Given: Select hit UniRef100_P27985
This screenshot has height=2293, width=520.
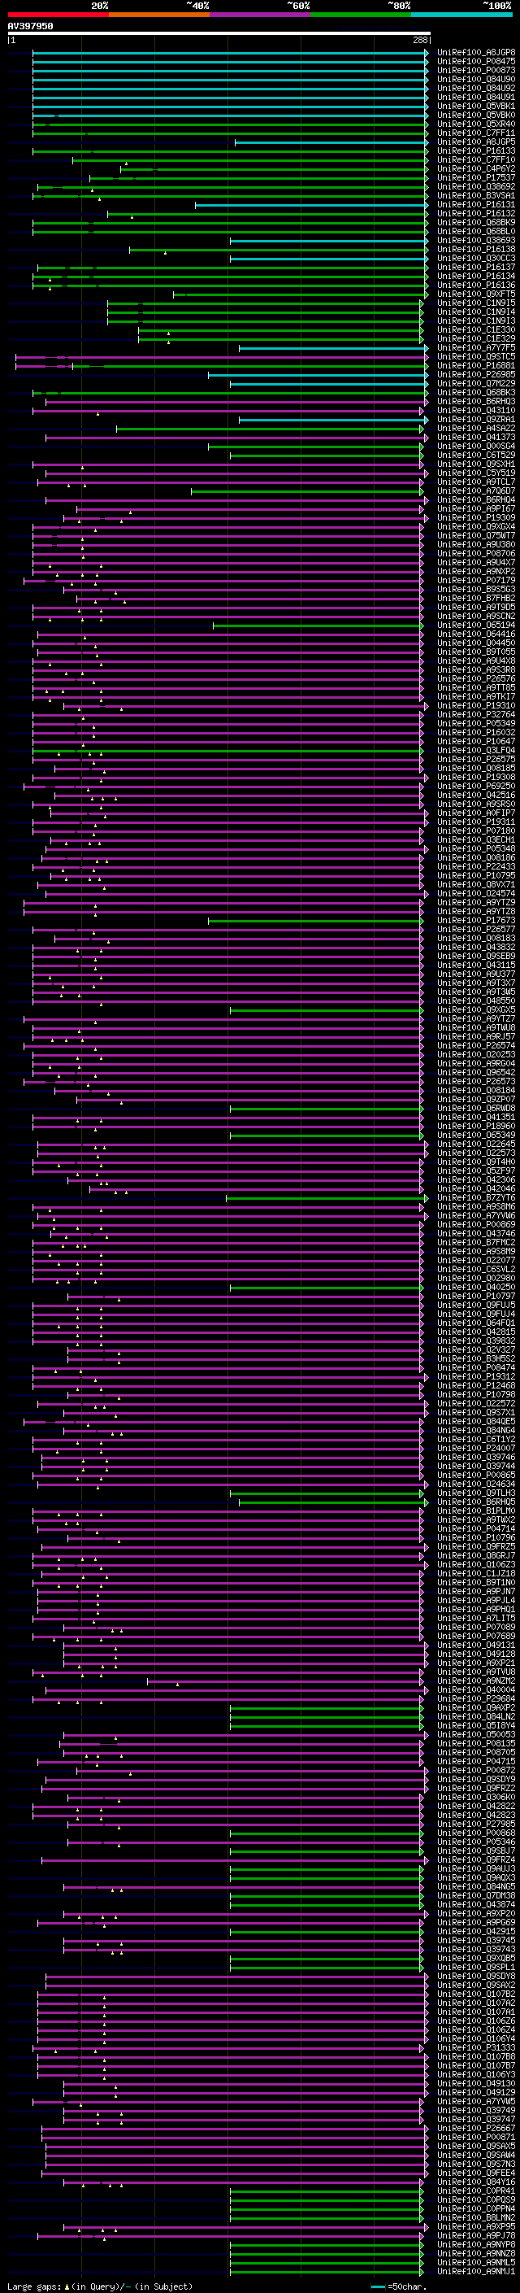Looking at the screenshot, I should (x=476, y=1824).
